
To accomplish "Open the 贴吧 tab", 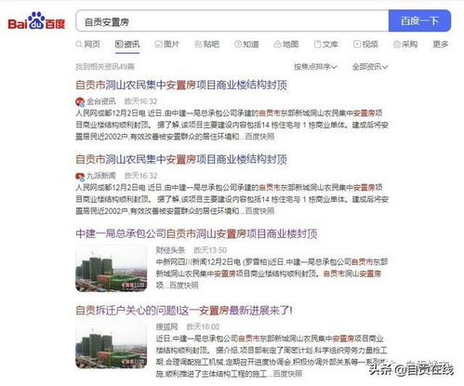I will tap(206, 45).
